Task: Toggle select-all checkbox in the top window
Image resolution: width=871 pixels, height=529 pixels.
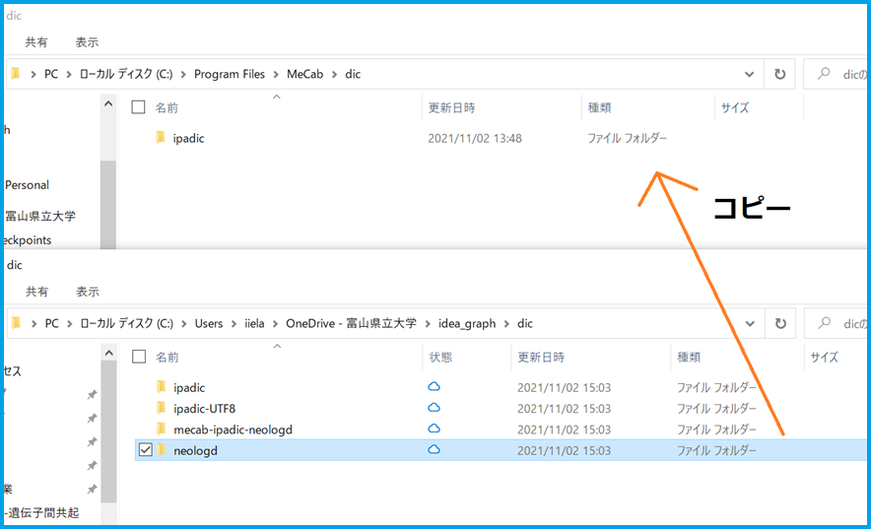Action: pos(139,107)
